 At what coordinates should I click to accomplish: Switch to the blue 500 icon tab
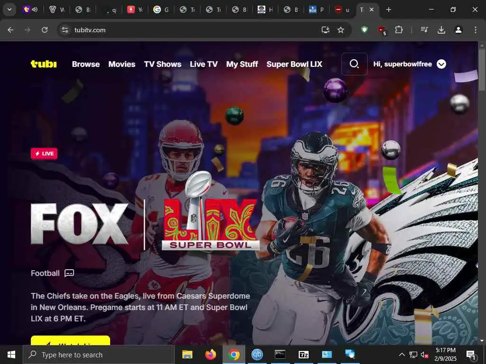coord(317,9)
